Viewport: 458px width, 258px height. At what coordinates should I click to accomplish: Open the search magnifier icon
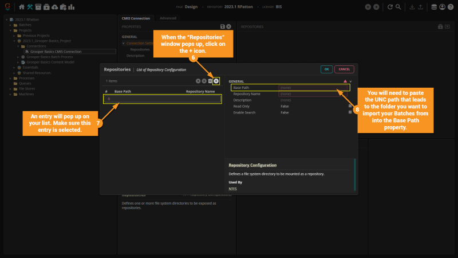398,7
